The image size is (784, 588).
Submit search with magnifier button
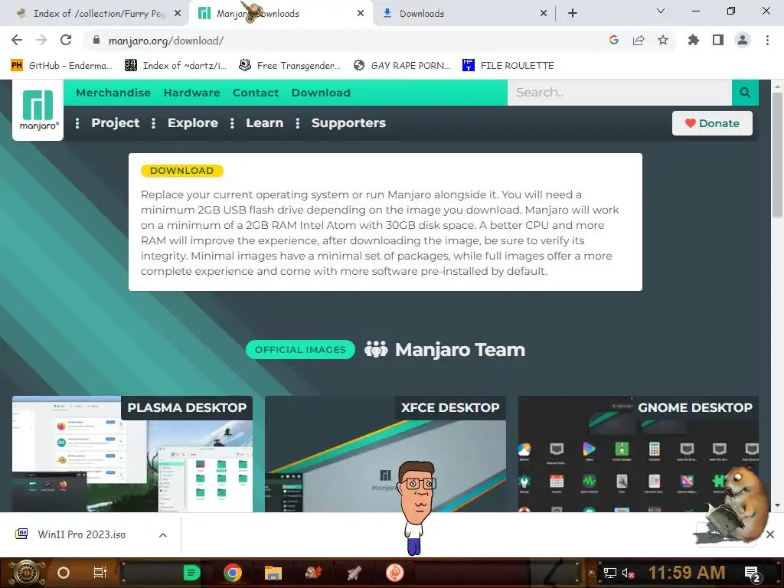(745, 93)
